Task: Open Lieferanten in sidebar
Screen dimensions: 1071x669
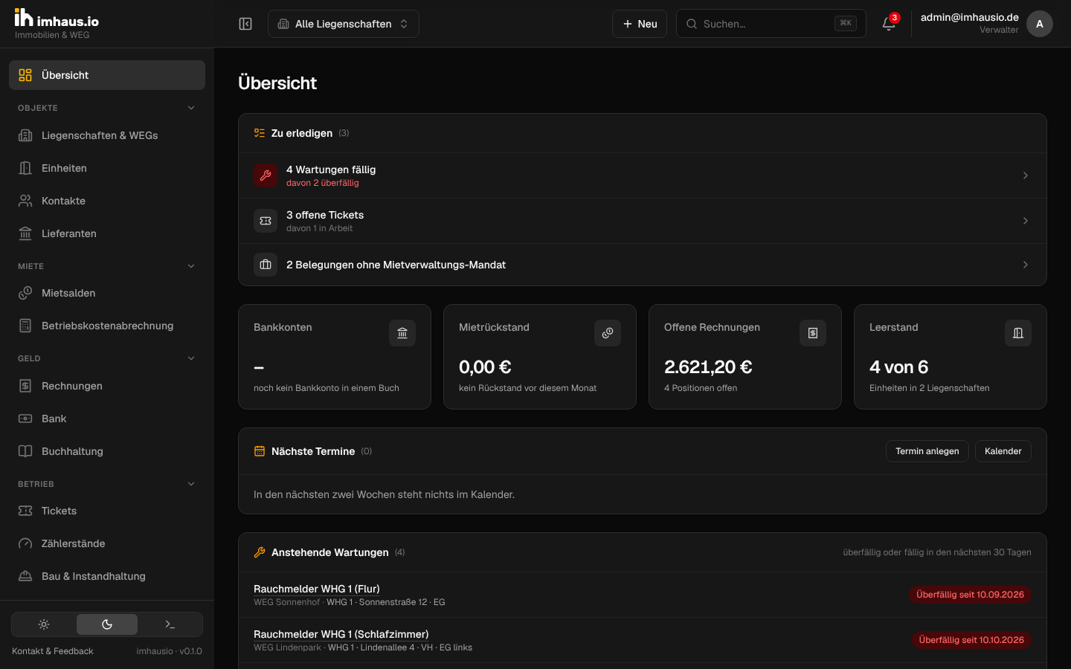Action: pos(107,233)
